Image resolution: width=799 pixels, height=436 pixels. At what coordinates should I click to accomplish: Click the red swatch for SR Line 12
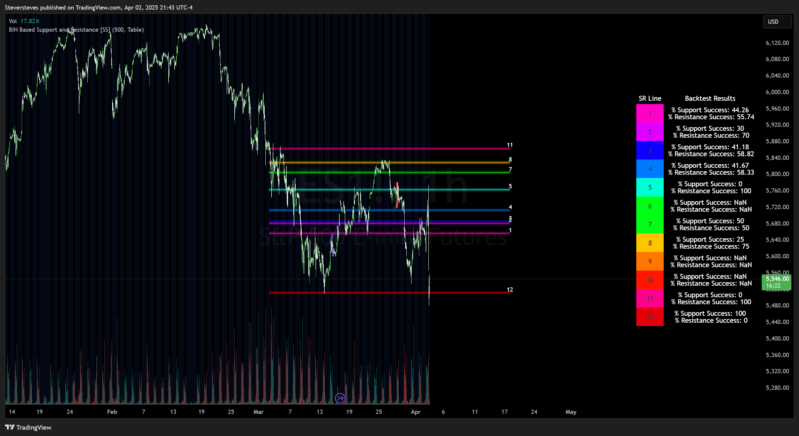coord(650,317)
